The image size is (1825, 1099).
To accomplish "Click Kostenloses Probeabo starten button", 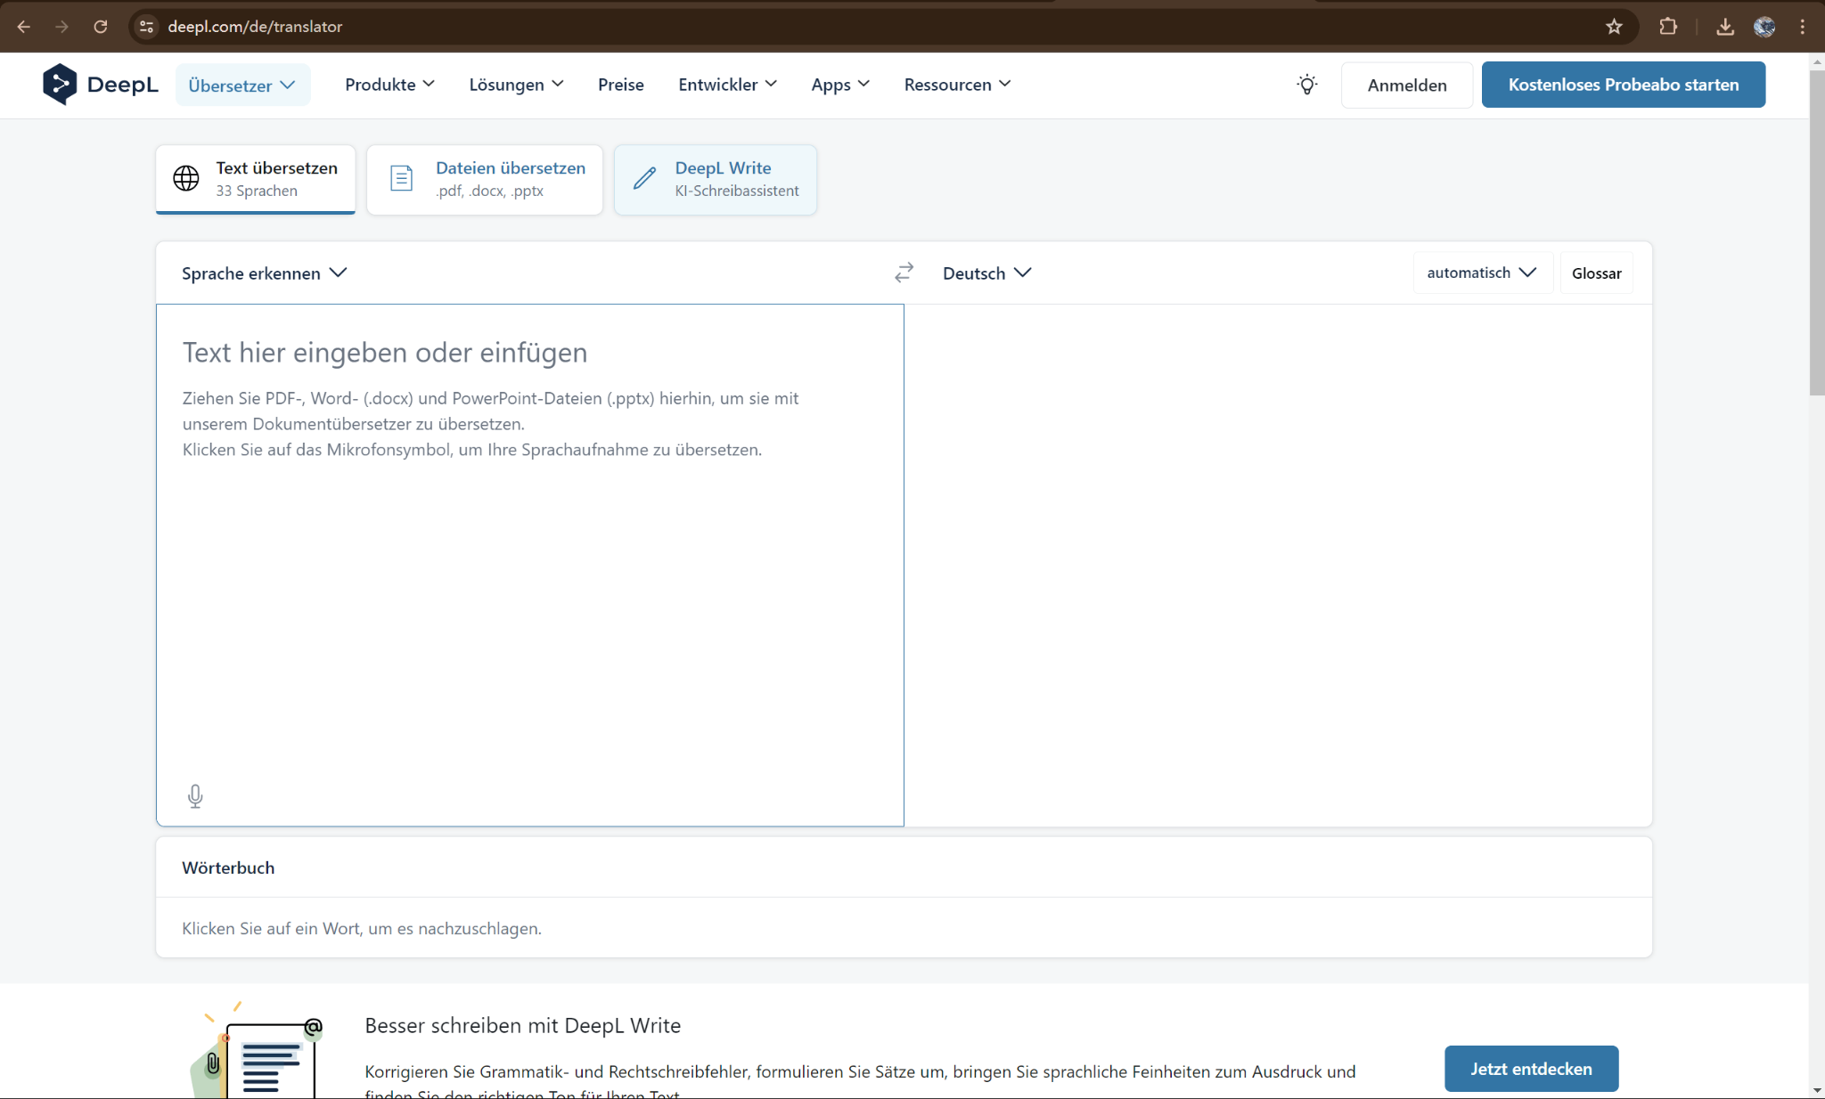I will tap(1623, 85).
